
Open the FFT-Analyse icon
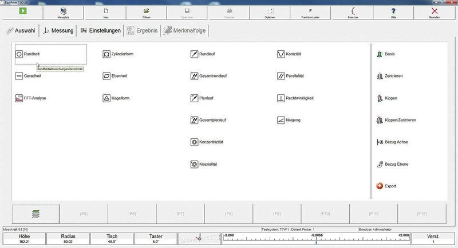point(19,98)
